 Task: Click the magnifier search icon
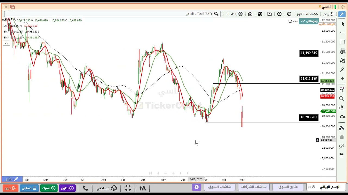pos(216,14)
